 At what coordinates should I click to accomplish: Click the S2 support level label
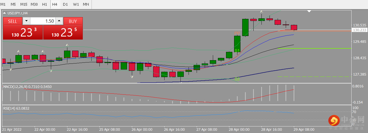(x=237, y=79)
